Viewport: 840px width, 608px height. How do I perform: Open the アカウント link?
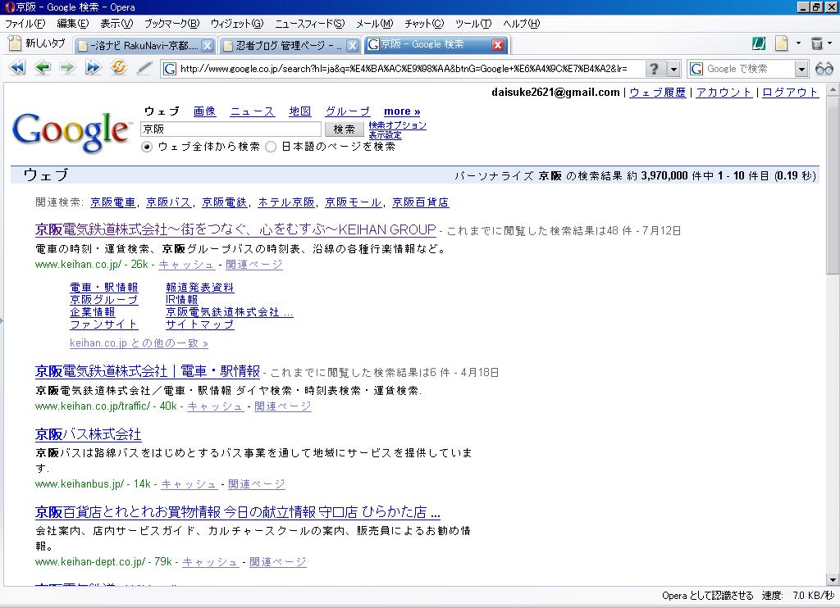724,92
